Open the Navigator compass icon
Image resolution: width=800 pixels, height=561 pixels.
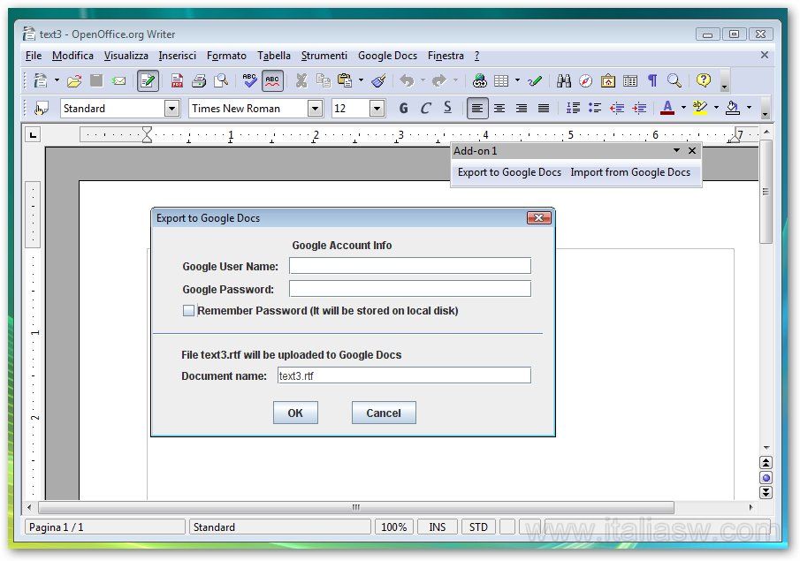pyautogui.click(x=586, y=80)
